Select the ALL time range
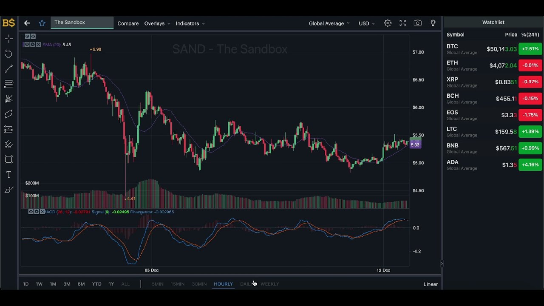The height and width of the screenshot is (306, 544). 125,284
